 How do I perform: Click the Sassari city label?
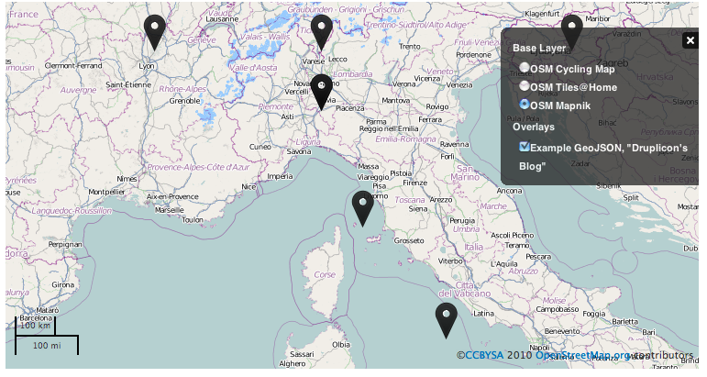(302, 354)
